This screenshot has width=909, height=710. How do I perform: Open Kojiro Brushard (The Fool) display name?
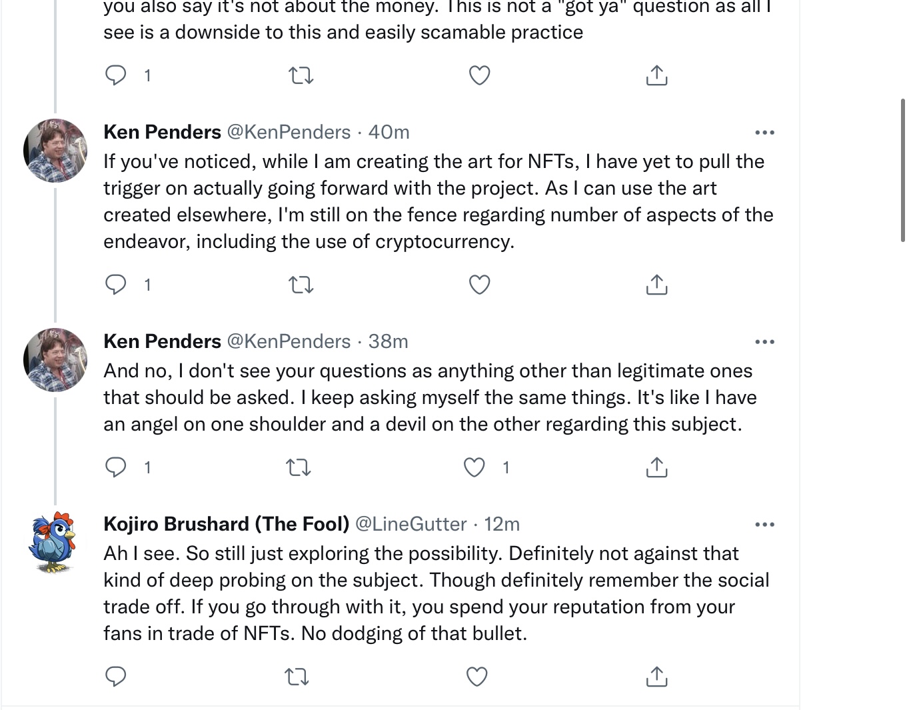(x=226, y=524)
